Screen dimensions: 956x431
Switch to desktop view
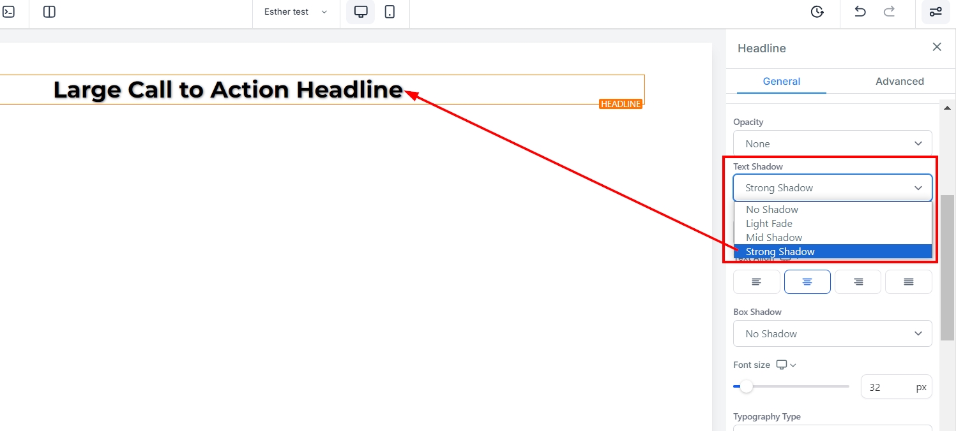pos(361,11)
